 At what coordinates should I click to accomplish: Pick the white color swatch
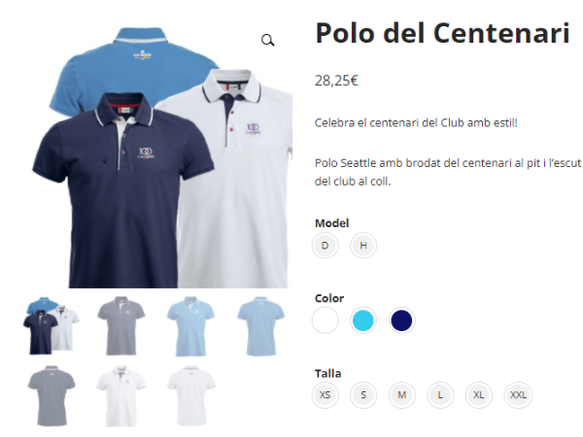pyautogui.click(x=326, y=319)
